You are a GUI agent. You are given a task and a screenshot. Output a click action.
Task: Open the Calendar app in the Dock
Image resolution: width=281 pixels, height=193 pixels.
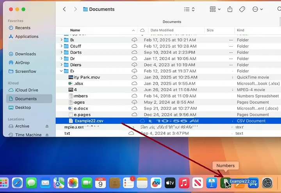point(100,182)
